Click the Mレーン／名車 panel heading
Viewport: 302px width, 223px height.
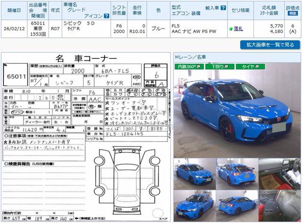click(191, 57)
